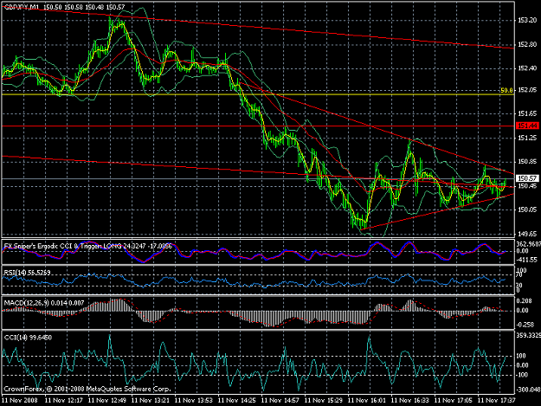541x406 pixels.
Task: Click the 11 Nov 13:21 time label
Action: [151, 401]
